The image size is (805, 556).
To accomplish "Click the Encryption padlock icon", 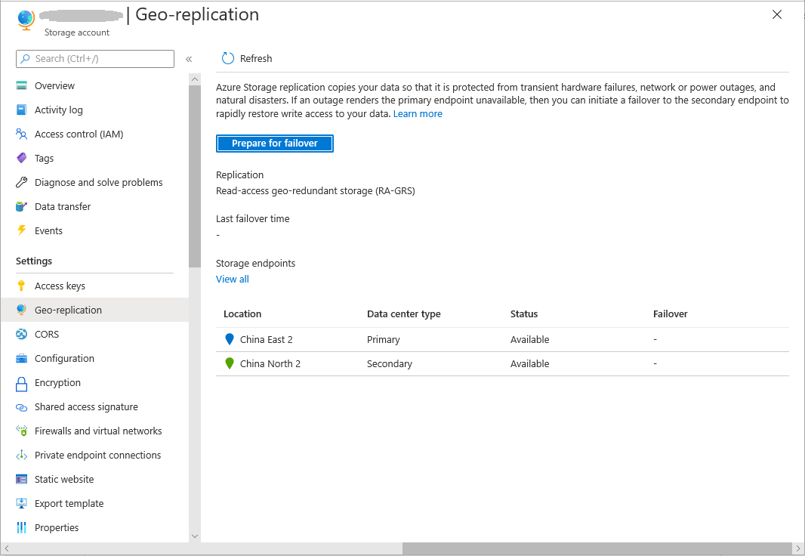I will (22, 383).
